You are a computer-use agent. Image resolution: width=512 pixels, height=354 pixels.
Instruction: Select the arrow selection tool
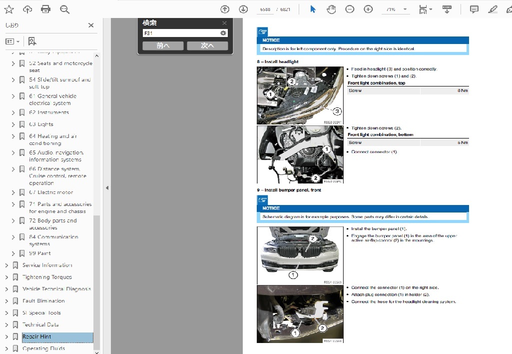click(x=313, y=9)
